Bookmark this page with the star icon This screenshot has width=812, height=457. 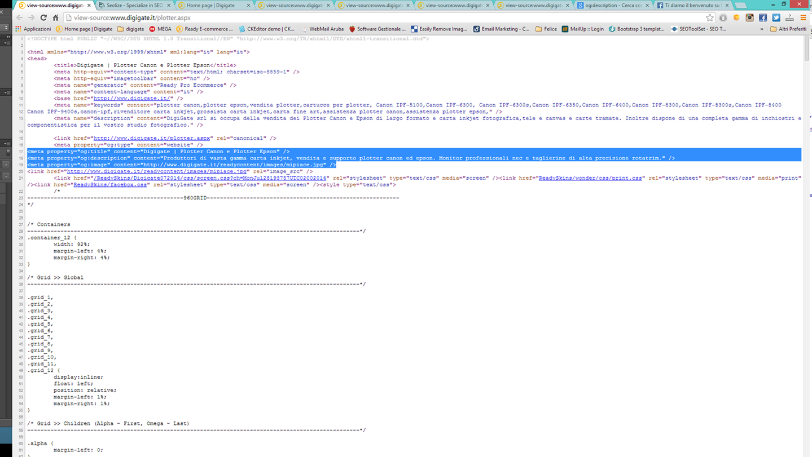pyautogui.click(x=710, y=17)
